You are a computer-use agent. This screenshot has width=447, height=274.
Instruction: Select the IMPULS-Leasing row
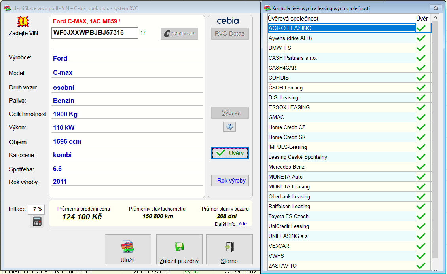350,147
